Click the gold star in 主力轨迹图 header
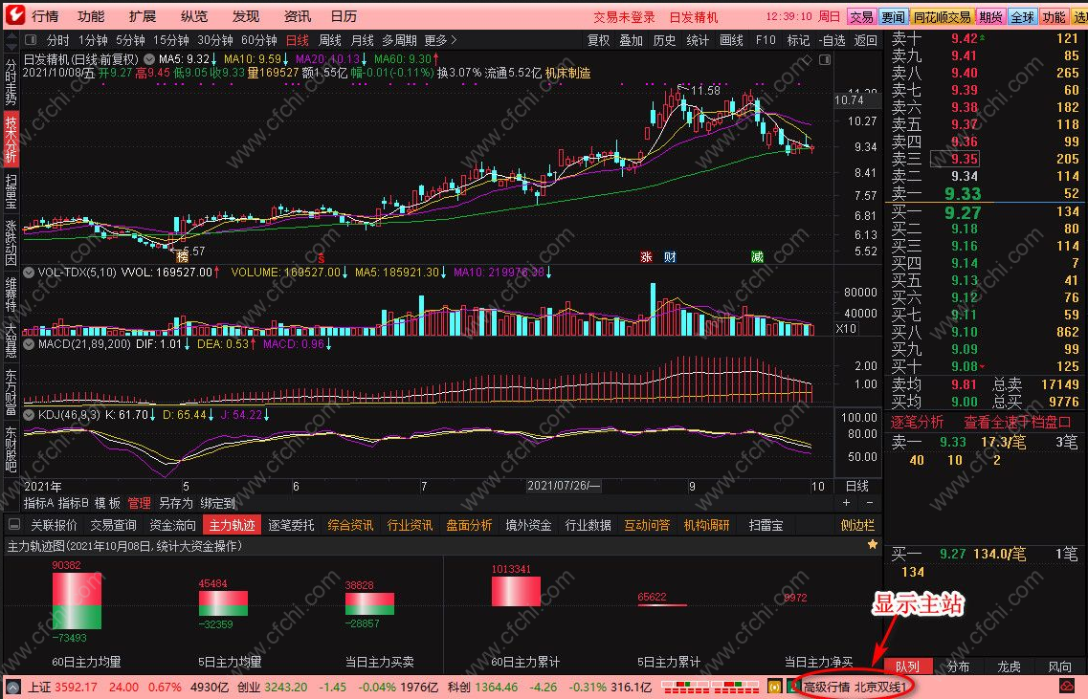Screen dimensions: 1088x699 [x=872, y=545]
